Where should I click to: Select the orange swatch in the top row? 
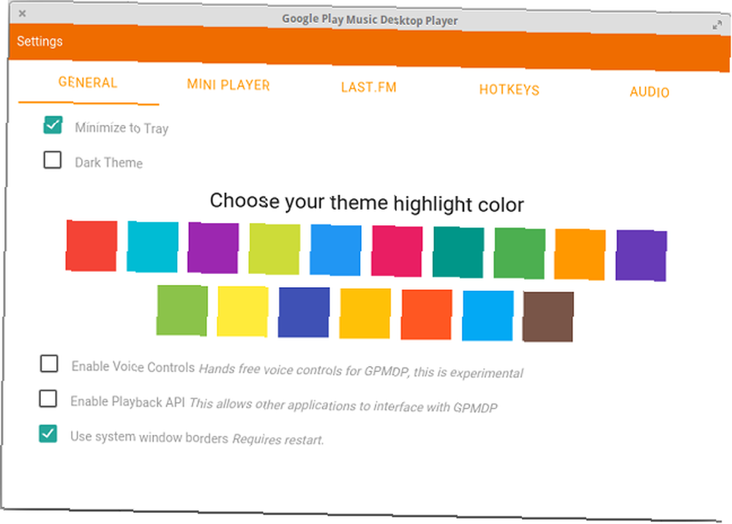580,254
